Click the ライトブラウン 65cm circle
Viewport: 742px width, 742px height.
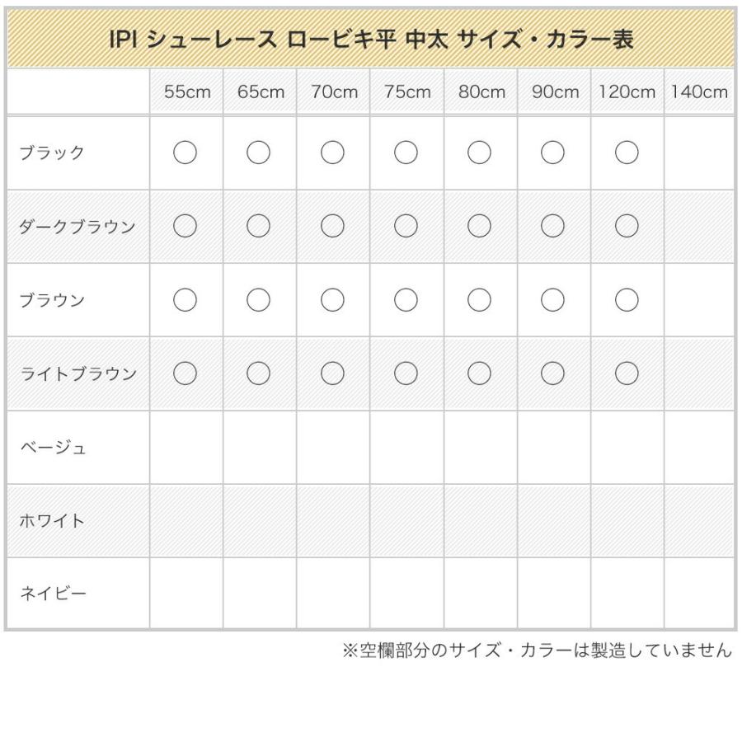point(258,373)
